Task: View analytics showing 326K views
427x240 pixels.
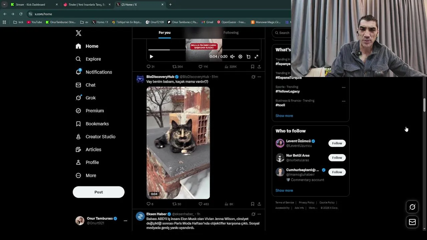Action: coord(231,67)
